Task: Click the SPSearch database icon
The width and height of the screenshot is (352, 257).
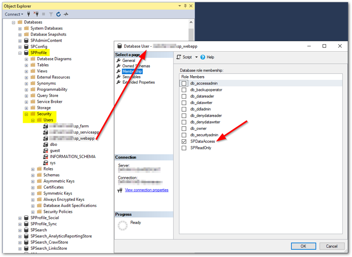Action: 26,230
